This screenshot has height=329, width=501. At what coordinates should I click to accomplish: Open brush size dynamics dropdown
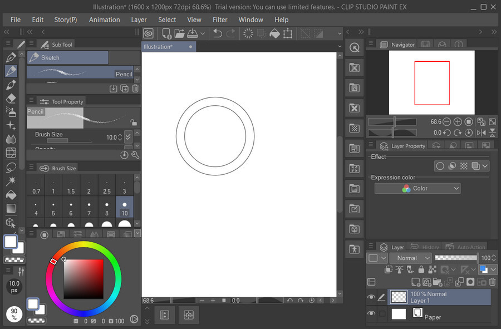[x=128, y=137]
